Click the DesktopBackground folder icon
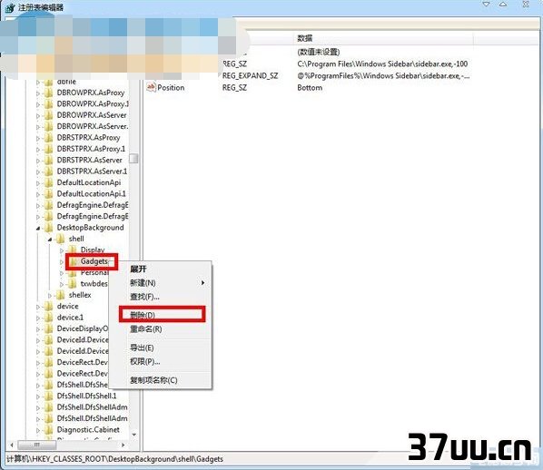The width and height of the screenshot is (543, 470). (49, 228)
